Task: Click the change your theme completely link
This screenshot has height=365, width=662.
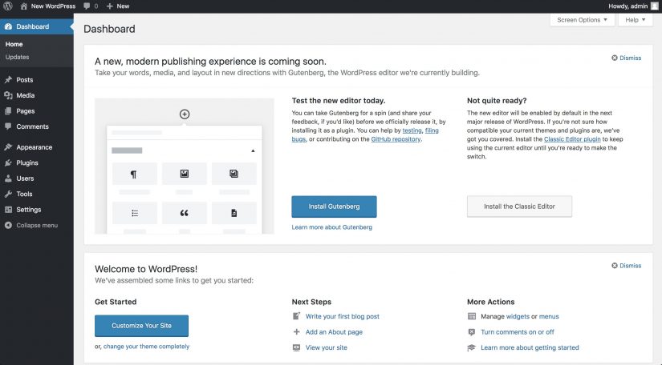Action: pyautogui.click(x=147, y=346)
